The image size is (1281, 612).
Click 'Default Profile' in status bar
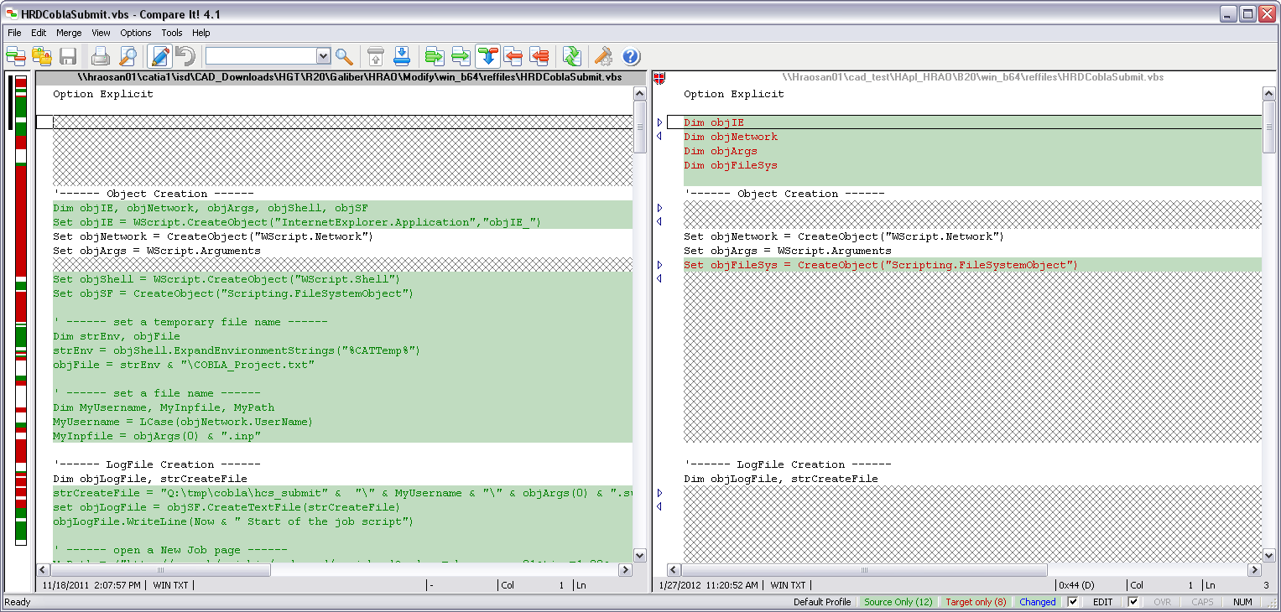pos(821,602)
